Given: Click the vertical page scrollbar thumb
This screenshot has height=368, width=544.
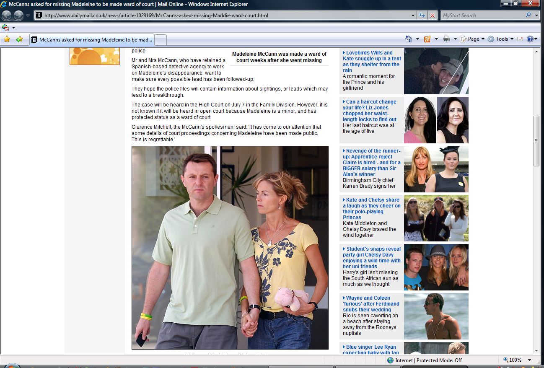Looking at the screenshot, I should coord(536,141).
